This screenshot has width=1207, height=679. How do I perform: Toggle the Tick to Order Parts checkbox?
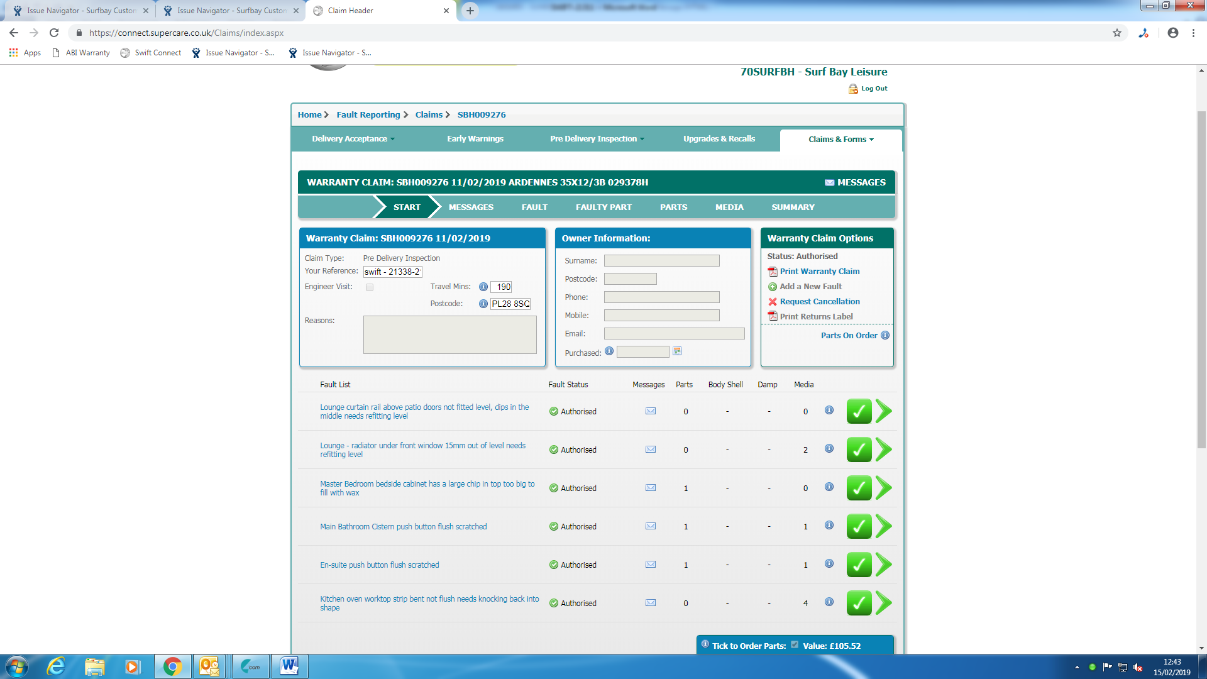tap(795, 645)
